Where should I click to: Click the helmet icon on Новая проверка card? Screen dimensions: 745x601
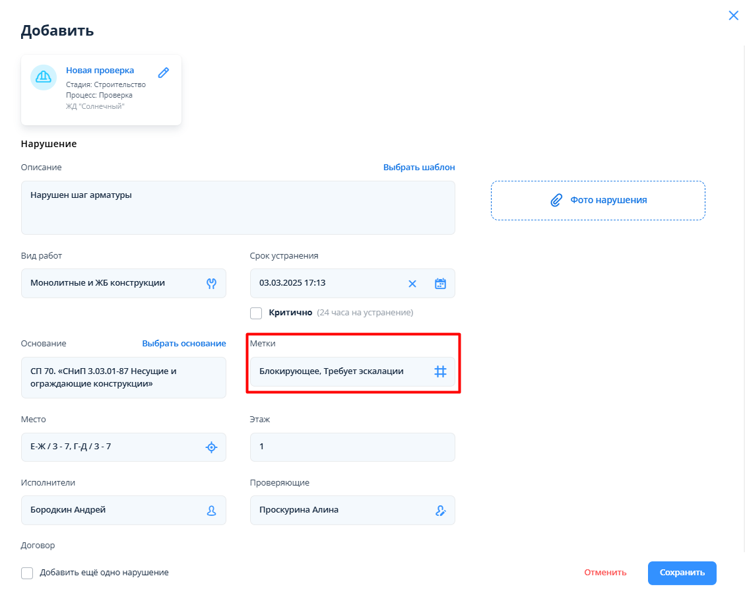click(x=44, y=77)
